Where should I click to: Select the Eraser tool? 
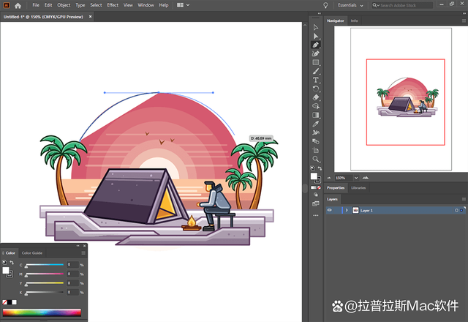[x=315, y=97]
